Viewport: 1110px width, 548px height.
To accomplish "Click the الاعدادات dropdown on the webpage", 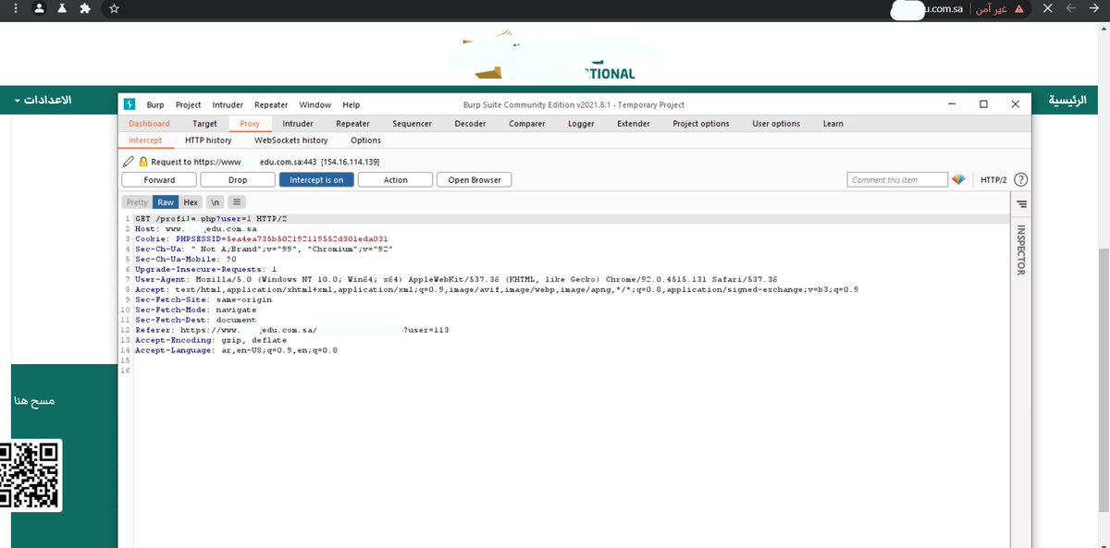I will 43,99.
